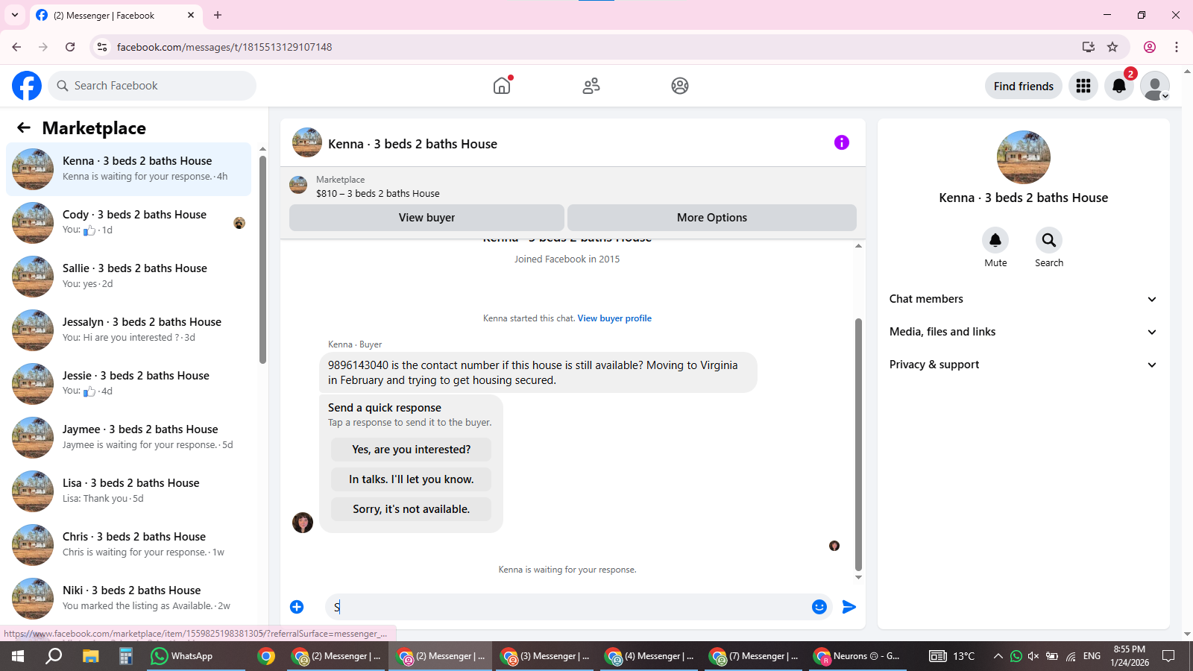Open Chris conversation
Screen dimensions: 1193x671
point(128,545)
